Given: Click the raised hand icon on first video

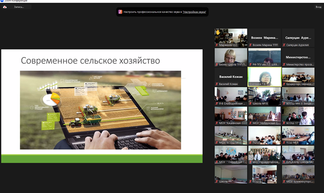Looking at the screenshot, I should click(x=218, y=32).
